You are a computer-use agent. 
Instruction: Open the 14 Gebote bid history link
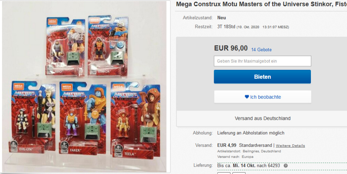261,50
